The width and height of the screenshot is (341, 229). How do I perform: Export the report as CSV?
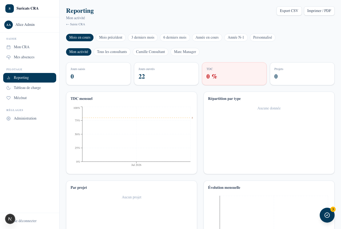tap(289, 11)
